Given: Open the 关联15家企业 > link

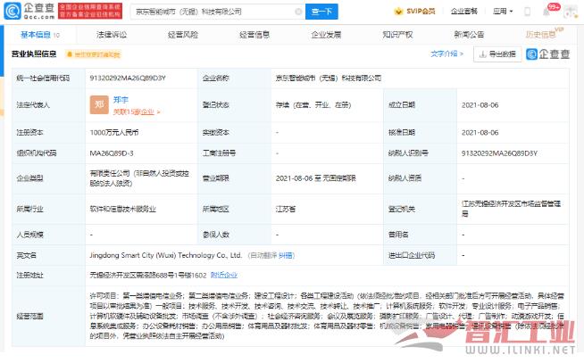Looking at the screenshot, I should pos(137,111).
